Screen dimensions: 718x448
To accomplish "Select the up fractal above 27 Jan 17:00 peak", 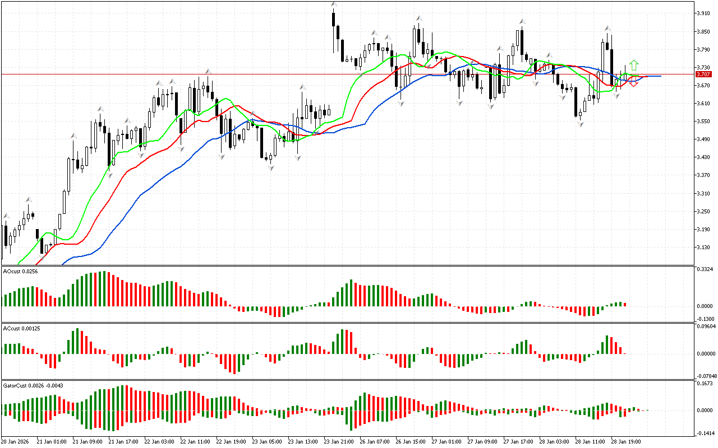I will coord(522,22).
